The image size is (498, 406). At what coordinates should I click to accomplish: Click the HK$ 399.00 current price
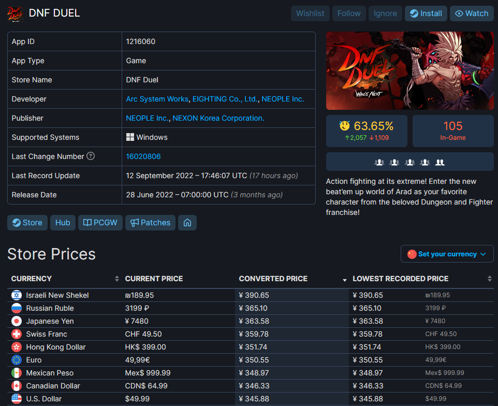[x=145, y=347]
